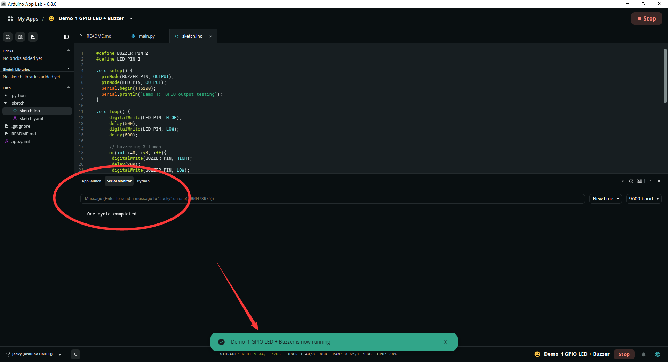The width and height of the screenshot is (668, 362).
Task: Click the add brick icon in sidebar
Action: pos(8,37)
